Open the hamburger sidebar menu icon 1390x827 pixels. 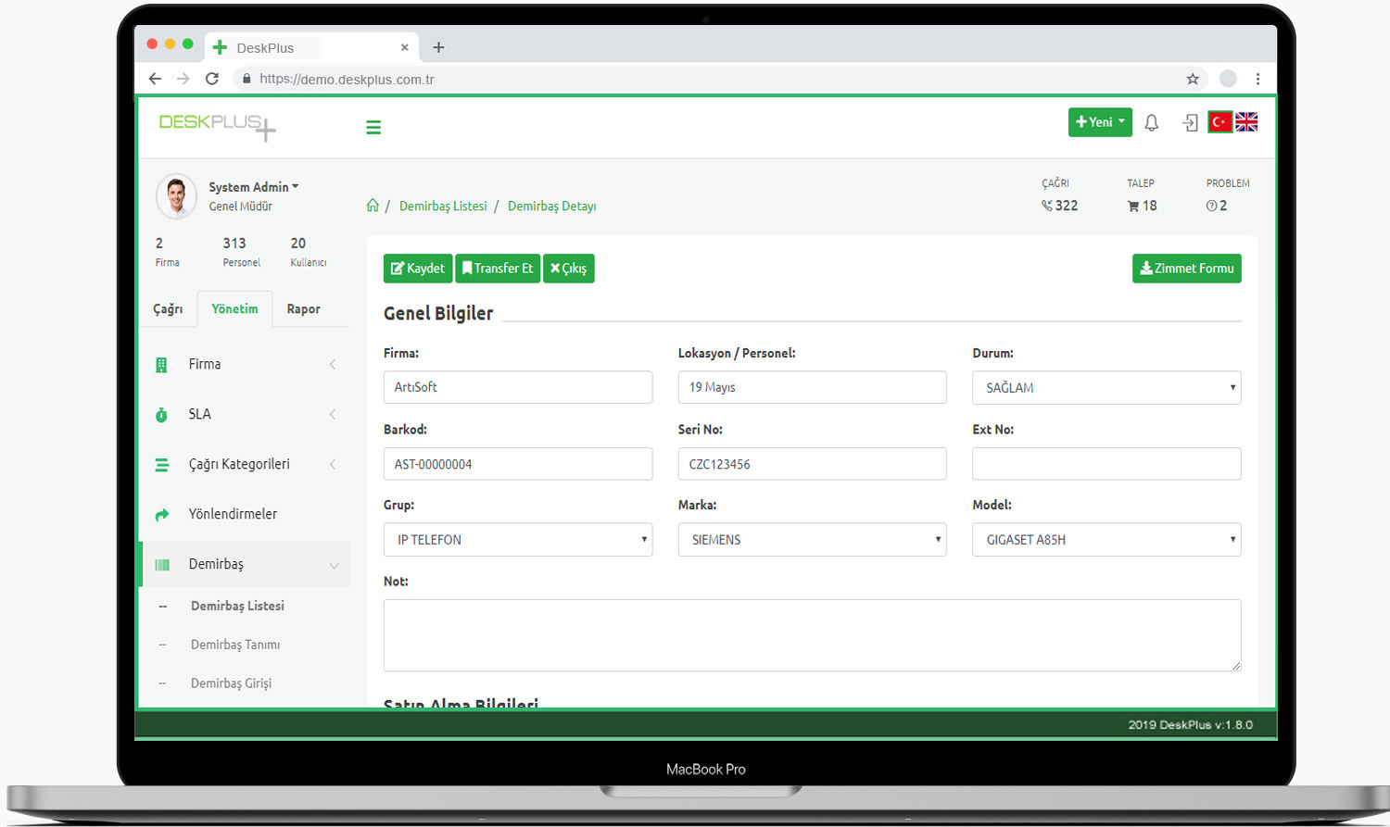373,128
